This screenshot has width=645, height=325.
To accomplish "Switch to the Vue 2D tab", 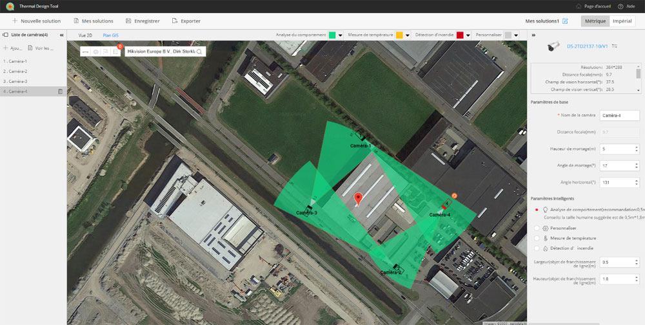I will coord(84,35).
